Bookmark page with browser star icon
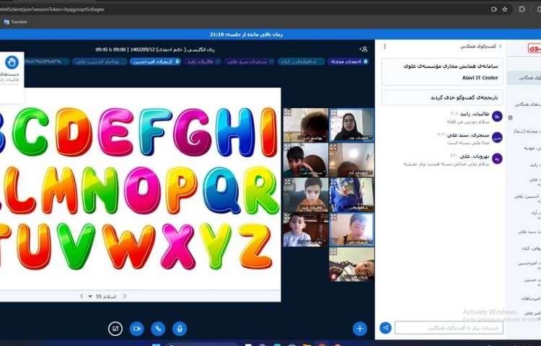The image size is (541, 346). (505, 9)
